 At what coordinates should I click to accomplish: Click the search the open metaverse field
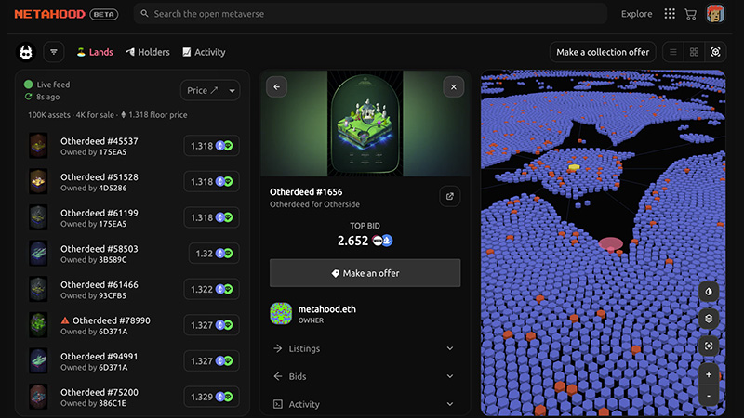click(370, 14)
